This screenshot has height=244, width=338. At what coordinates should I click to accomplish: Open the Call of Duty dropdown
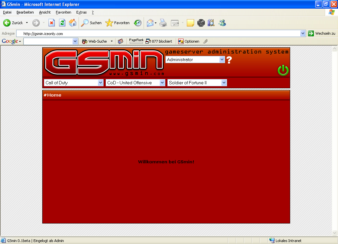(x=74, y=83)
